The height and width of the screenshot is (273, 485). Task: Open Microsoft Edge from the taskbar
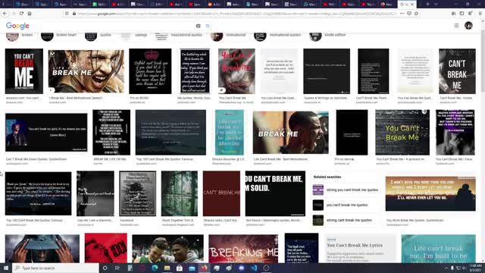point(155,268)
